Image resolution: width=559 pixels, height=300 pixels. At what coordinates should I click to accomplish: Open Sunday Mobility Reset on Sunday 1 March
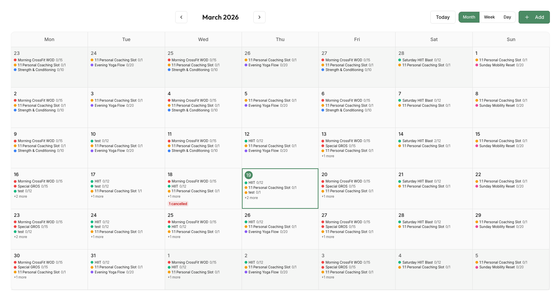tap(500, 65)
